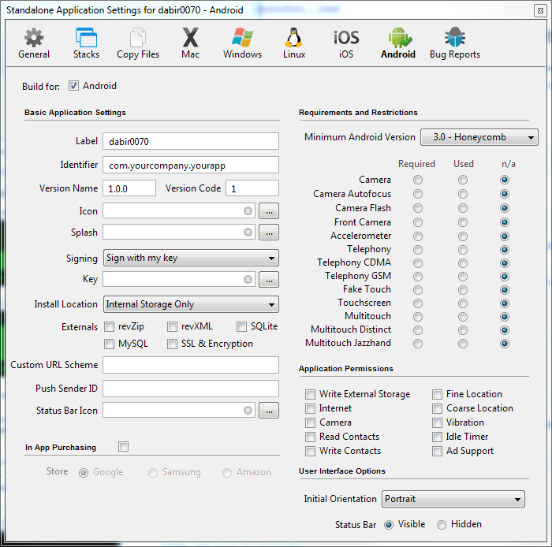Switch to the Stacks settings pane

(86, 44)
